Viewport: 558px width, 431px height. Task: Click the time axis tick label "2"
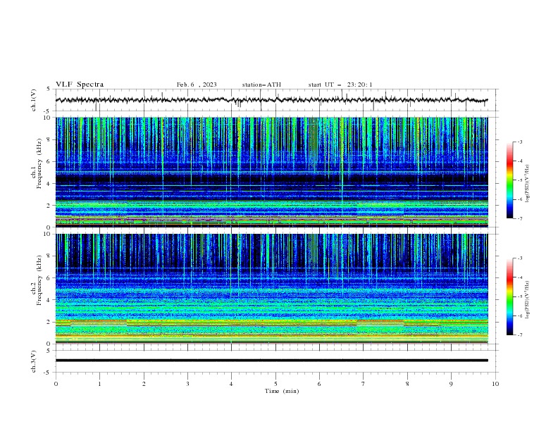click(144, 384)
